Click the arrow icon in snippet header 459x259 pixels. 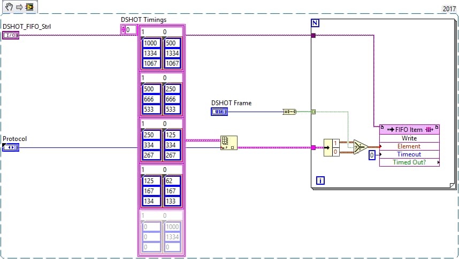pyautogui.click(x=19, y=7)
